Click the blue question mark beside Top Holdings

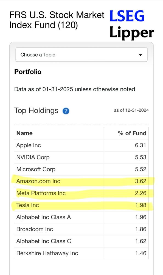tap(66, 111)
